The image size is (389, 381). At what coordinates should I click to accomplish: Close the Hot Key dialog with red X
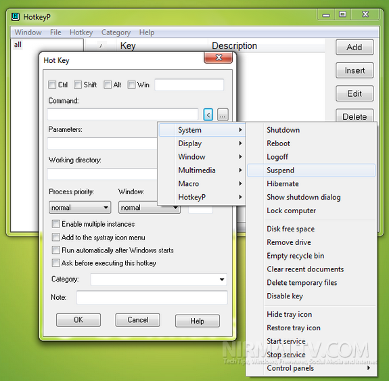(x=219, y=58)
